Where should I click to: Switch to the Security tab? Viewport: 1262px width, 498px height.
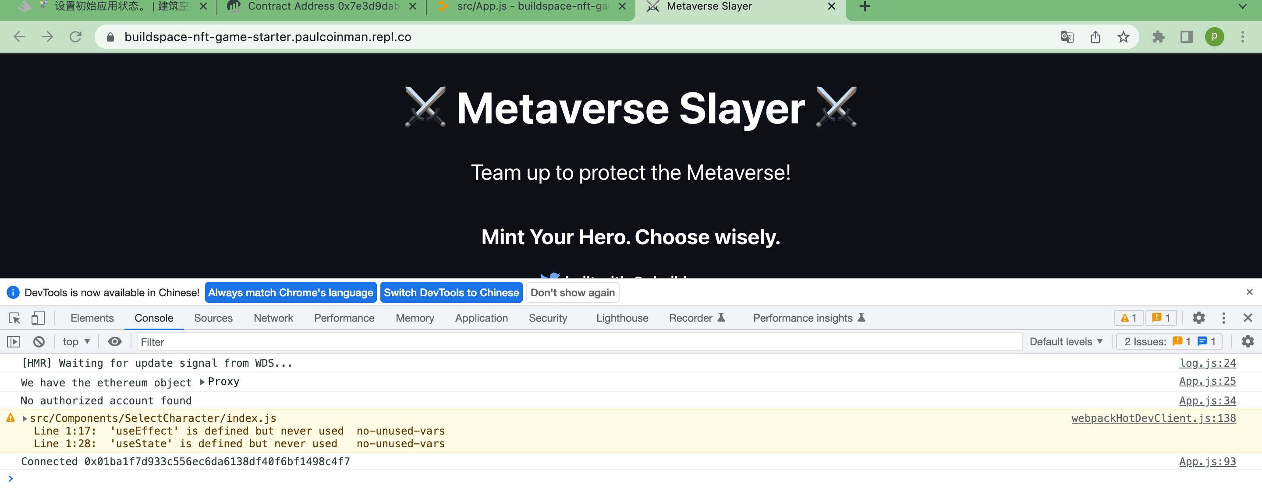[548, 318]
